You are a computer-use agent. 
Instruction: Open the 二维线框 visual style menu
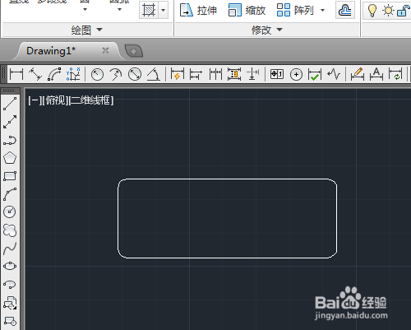tap(91, 100)
